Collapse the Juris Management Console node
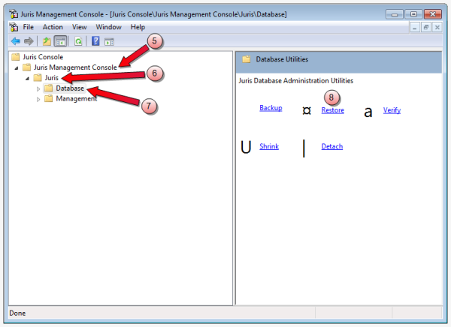 17,67
